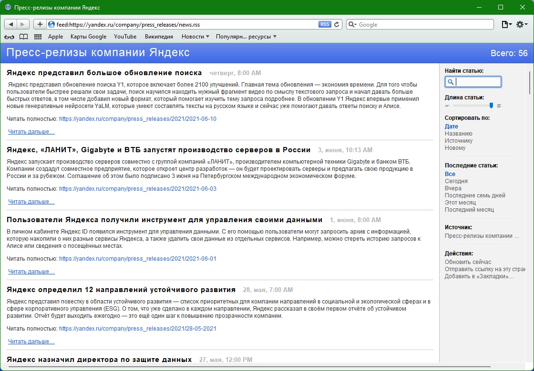Sort articles by Источнику
The height and width of the screenshot is (371, 534).
(458, 141)
